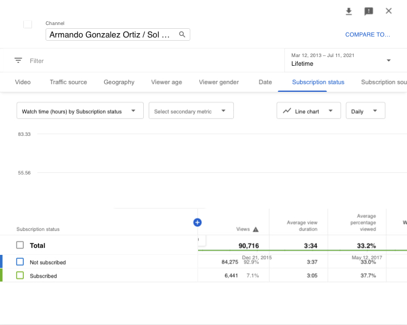Click the line chart icon

(287, 111)
